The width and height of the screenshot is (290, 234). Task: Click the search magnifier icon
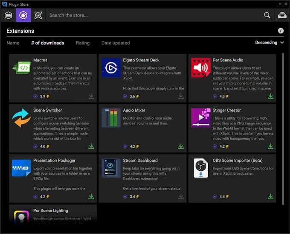267,15
